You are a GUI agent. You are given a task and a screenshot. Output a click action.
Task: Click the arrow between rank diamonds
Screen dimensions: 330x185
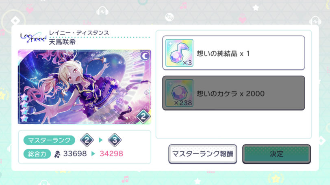click(101, 140)
